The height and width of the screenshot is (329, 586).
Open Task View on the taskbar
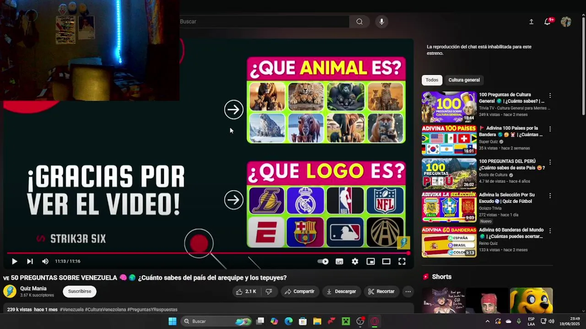point(260,321)
